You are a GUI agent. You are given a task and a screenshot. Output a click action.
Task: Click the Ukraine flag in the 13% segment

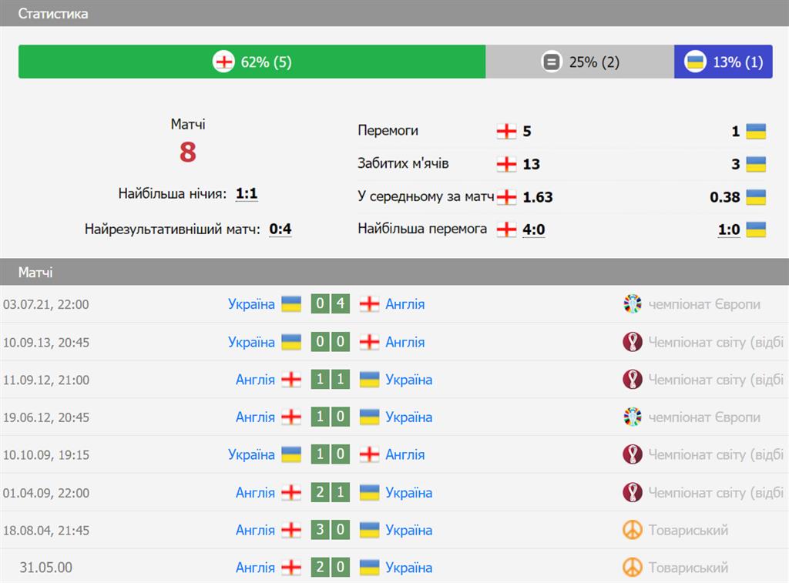(695, 62)
